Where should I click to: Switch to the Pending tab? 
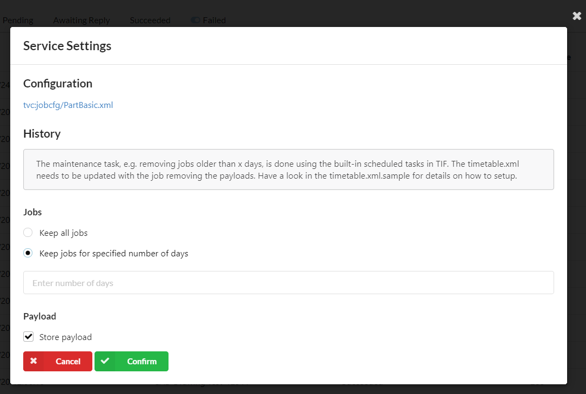pyautogui.click(x=18, y=21)
